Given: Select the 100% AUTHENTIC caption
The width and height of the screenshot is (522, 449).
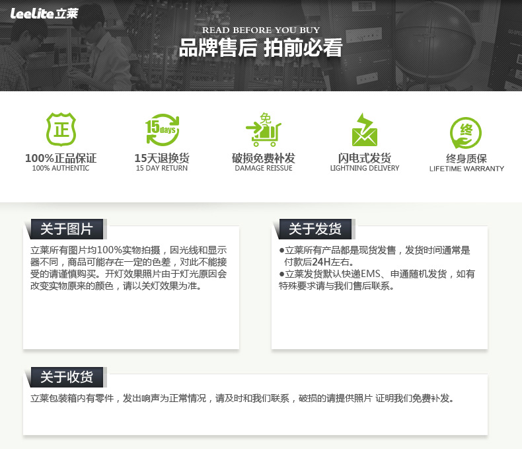Looking at the screenshot, I should point(61,168).
